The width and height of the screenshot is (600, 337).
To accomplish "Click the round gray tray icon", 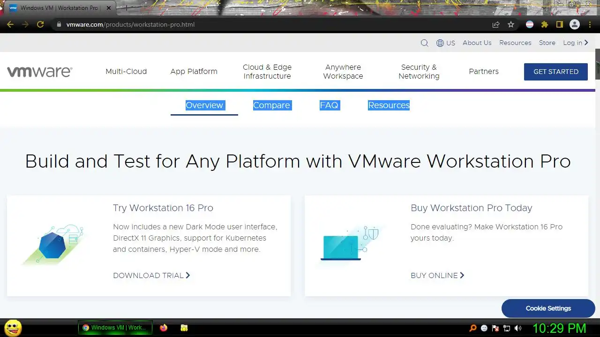I will tap(484, 328).
